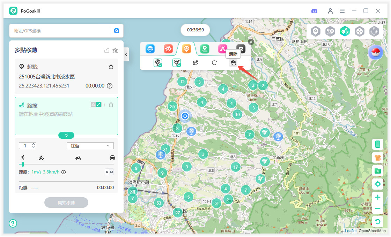Center map on current location

tap(378, 184)
